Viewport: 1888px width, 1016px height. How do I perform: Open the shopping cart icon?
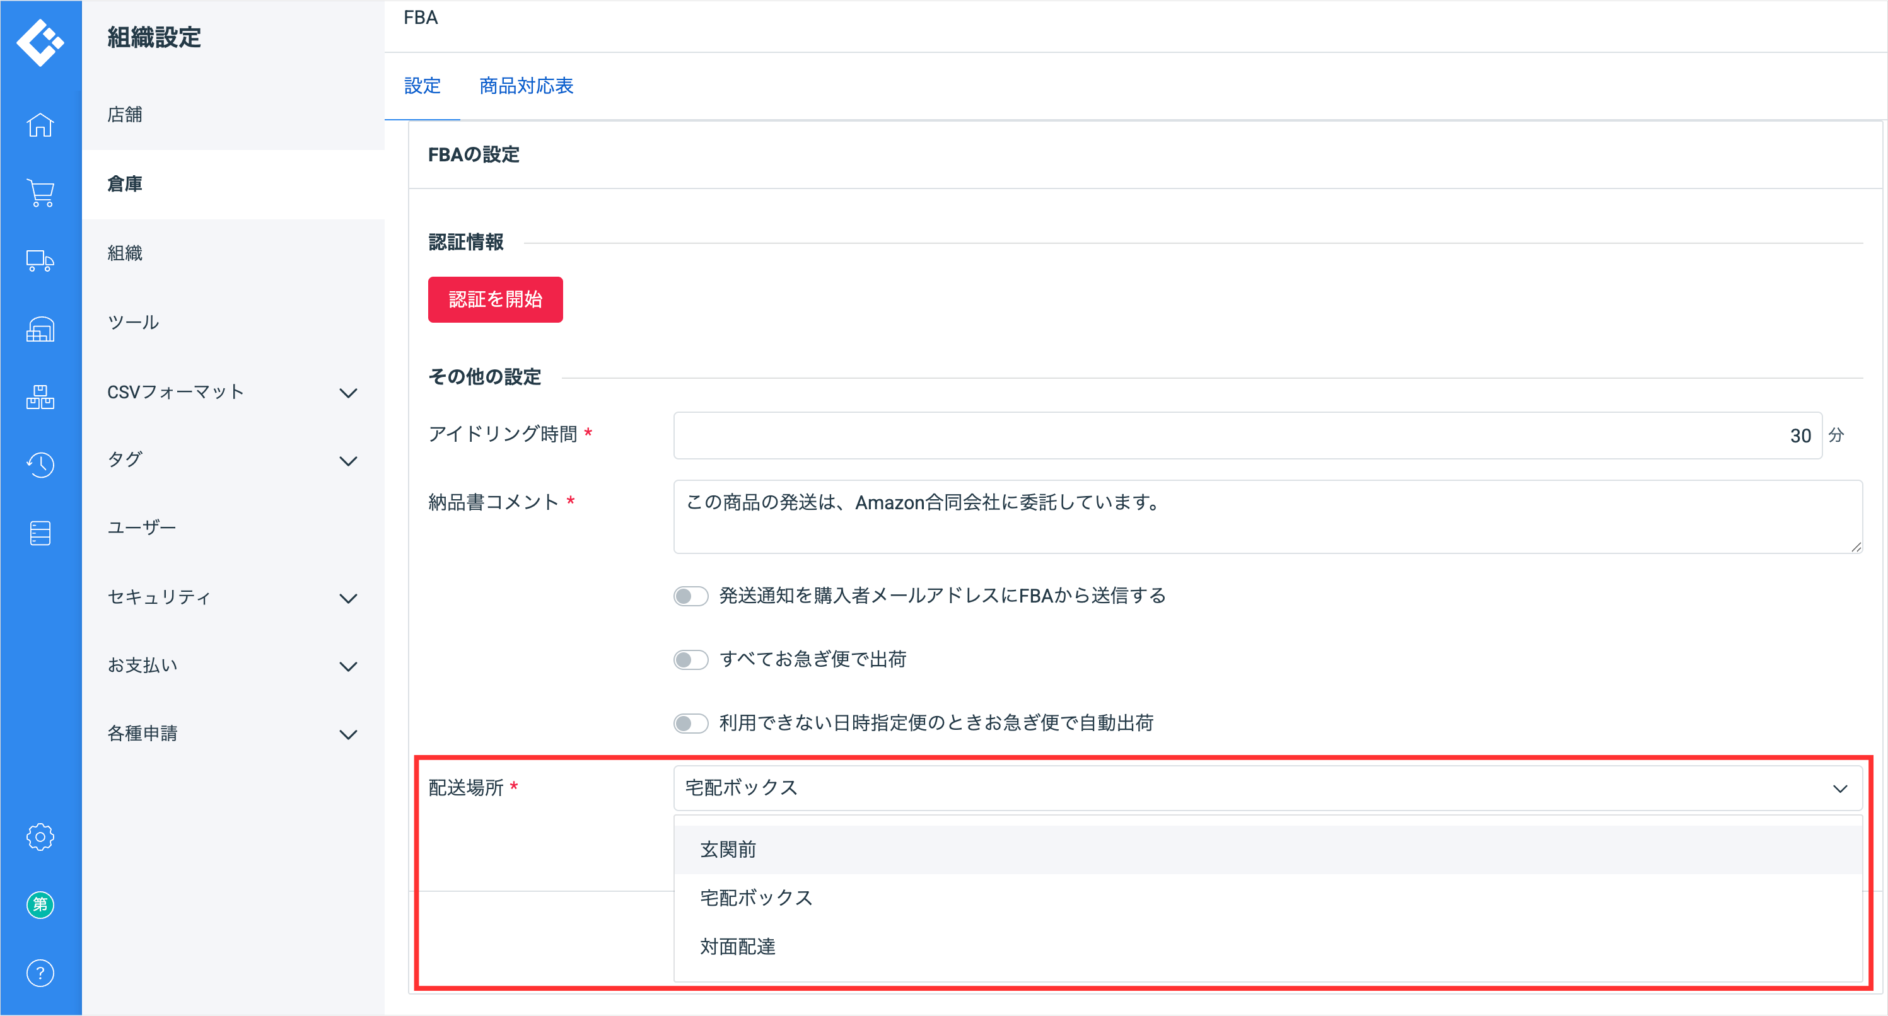(40, 193)
